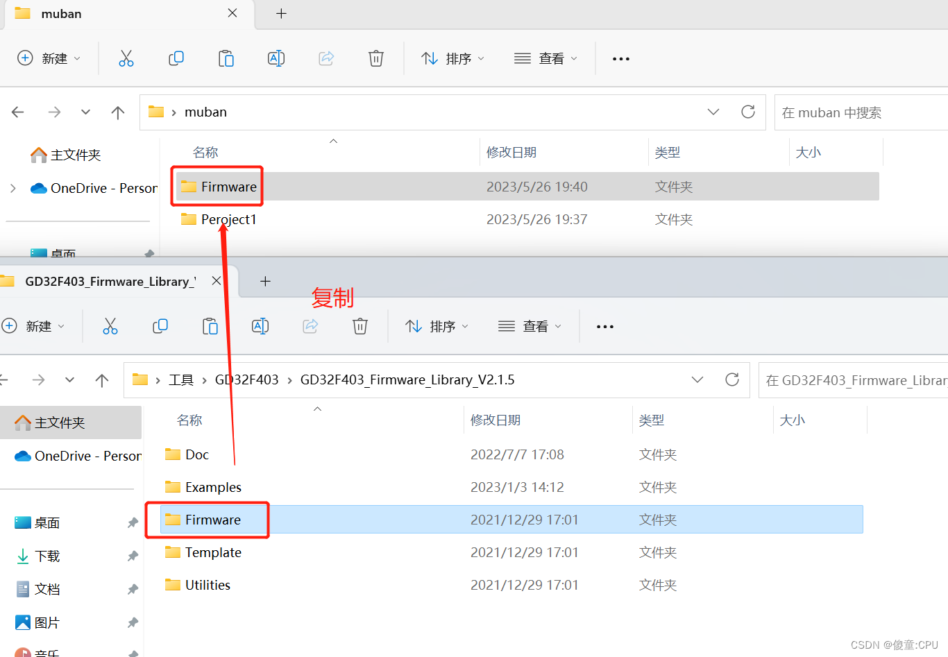Click the 在 muban 中搜索 search box
Viewport: 948px width, 657px height.
(861, 112)
